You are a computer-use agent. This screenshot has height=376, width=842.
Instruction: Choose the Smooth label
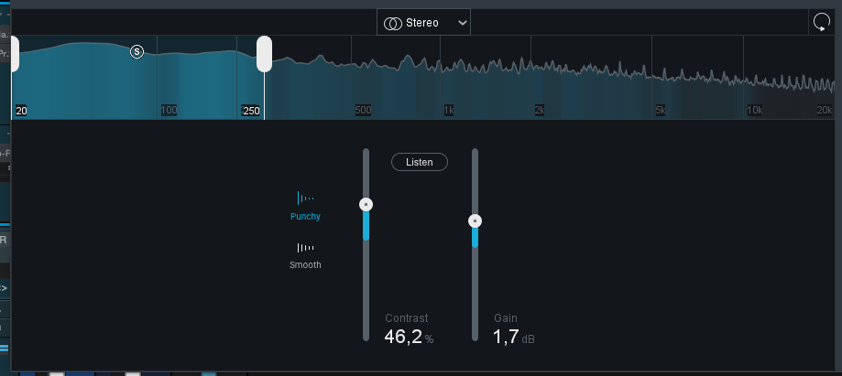coord(305,264)
